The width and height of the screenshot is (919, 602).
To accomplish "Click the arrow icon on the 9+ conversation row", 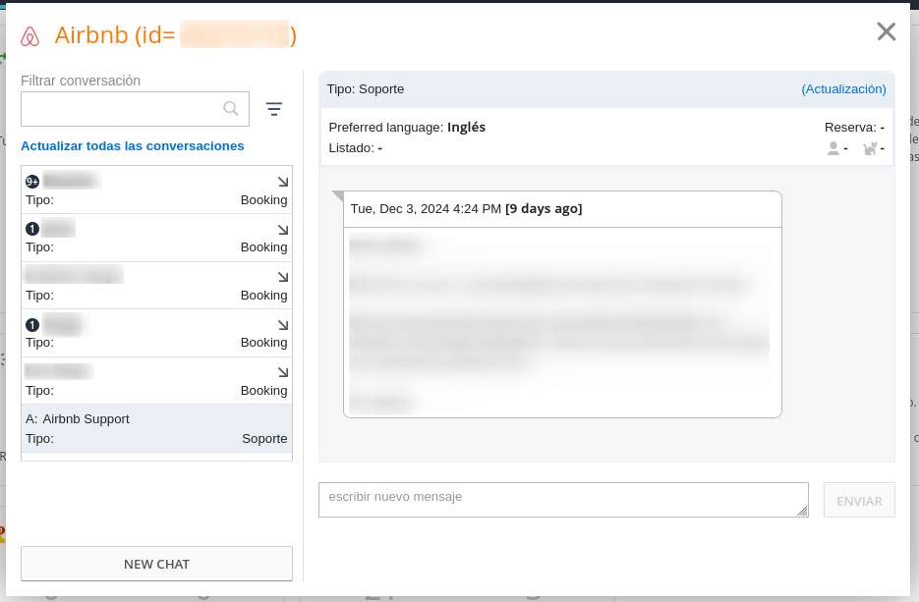I will (x=283, y=182).
